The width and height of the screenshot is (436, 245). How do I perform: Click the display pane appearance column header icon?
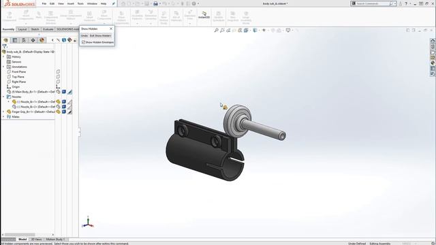pos(69,40)
